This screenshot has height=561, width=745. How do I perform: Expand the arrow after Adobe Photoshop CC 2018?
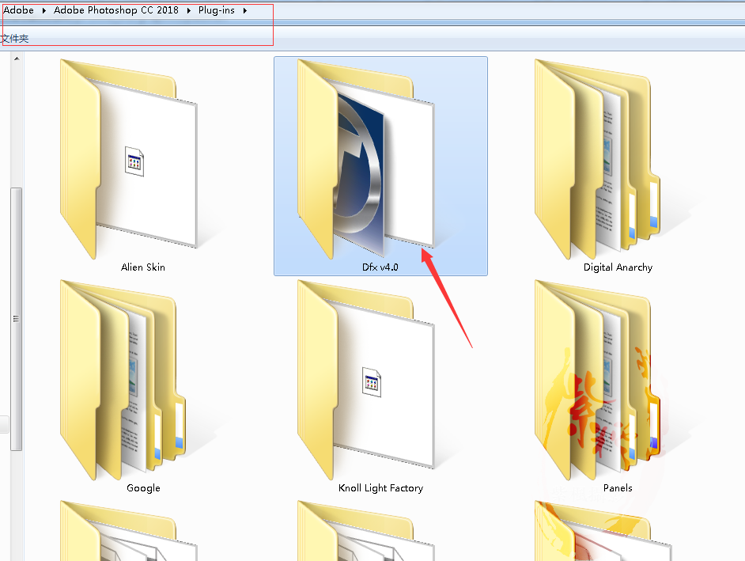pos(189,10)
